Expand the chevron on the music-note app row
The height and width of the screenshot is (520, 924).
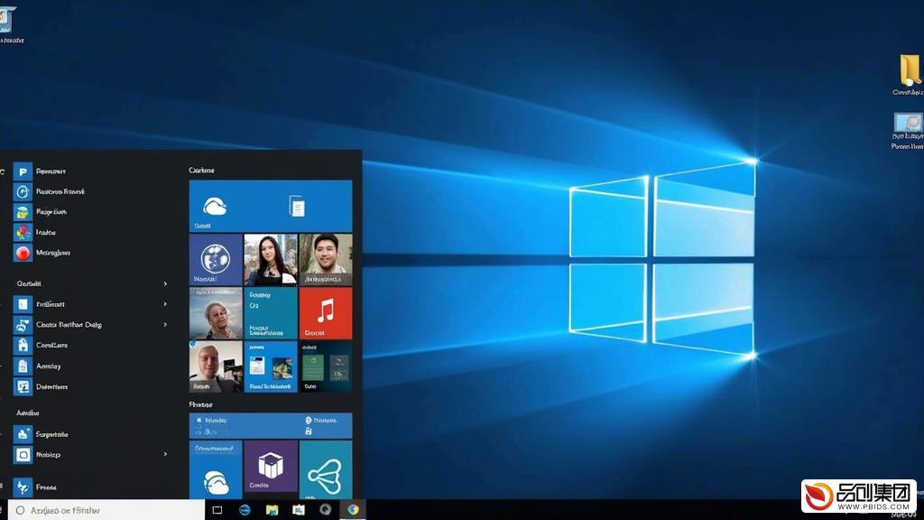(165, 324)
